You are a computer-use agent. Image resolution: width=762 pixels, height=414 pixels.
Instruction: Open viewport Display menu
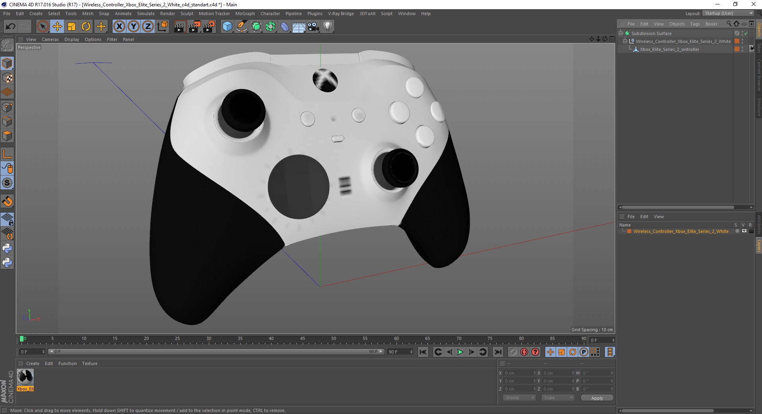pyautogui.click(x=72, y=39)
